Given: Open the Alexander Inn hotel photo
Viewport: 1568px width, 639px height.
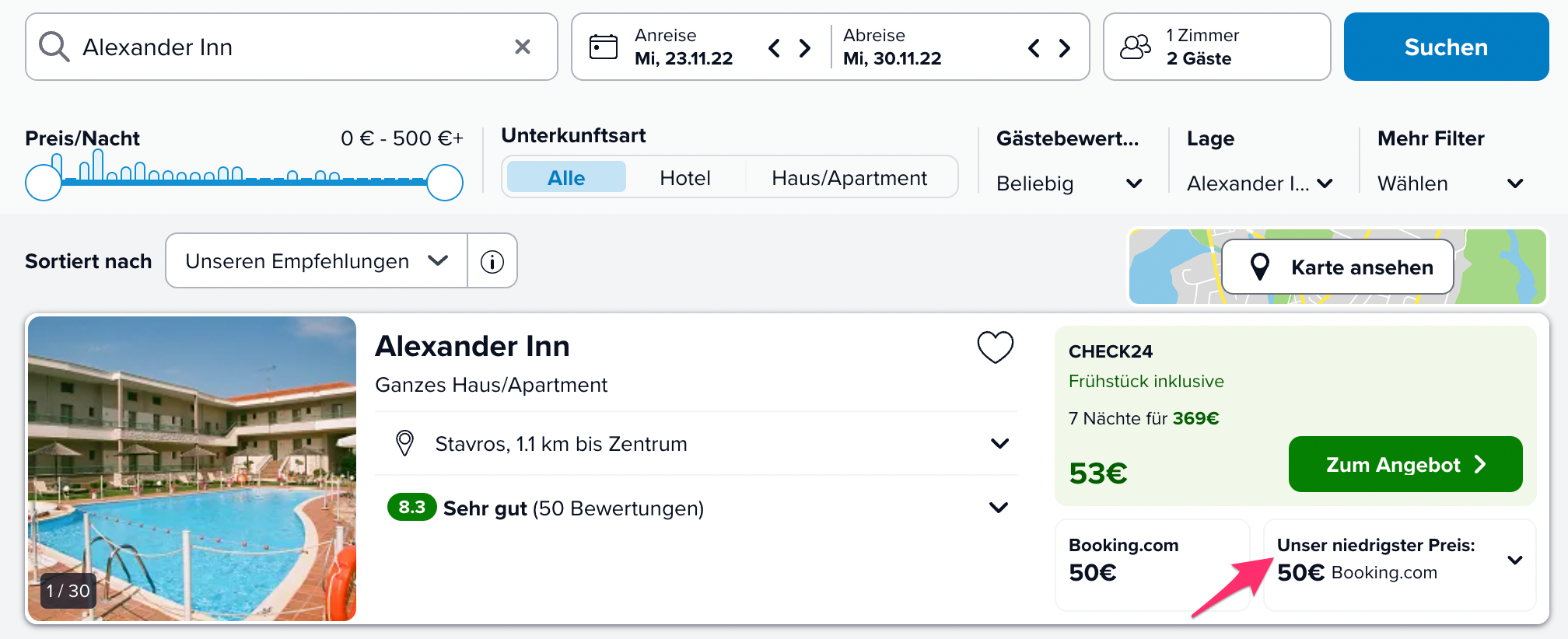Looking at the screenshot, I should (192, 467).
